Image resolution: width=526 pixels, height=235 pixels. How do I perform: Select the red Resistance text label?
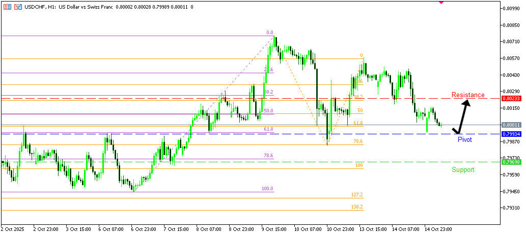point(468,95)
